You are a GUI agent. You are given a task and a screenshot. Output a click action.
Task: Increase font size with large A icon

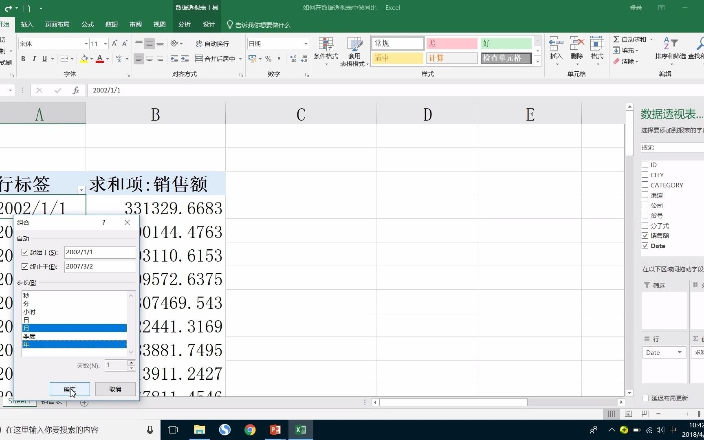click(114, 44)
